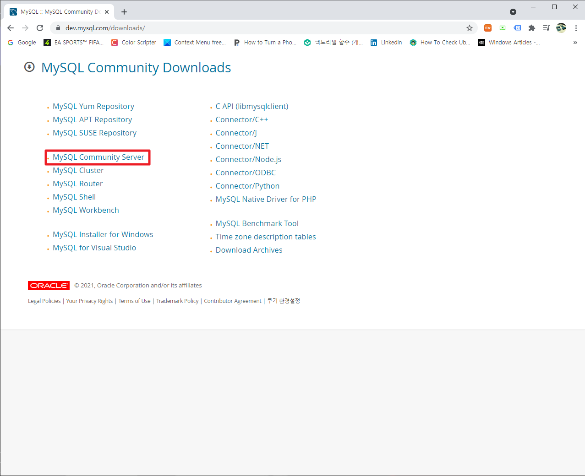This screenshot has width=585, height=476.
Task: Open Connector/Node.js downloads
Action: coord(249,159)
